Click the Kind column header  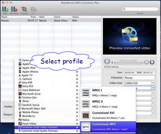pyautogui.click(x=46, y=17)
